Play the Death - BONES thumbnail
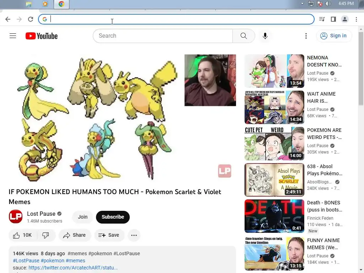This screenshot has height=273, width=364. (x=274, y=216)
